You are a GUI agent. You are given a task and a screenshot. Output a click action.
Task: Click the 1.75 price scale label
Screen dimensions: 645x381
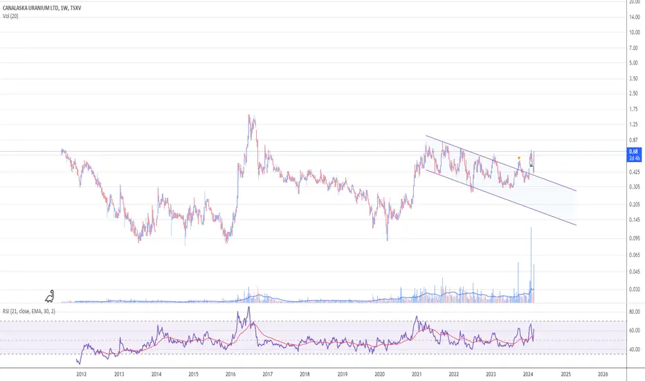(x=633, y=109)
